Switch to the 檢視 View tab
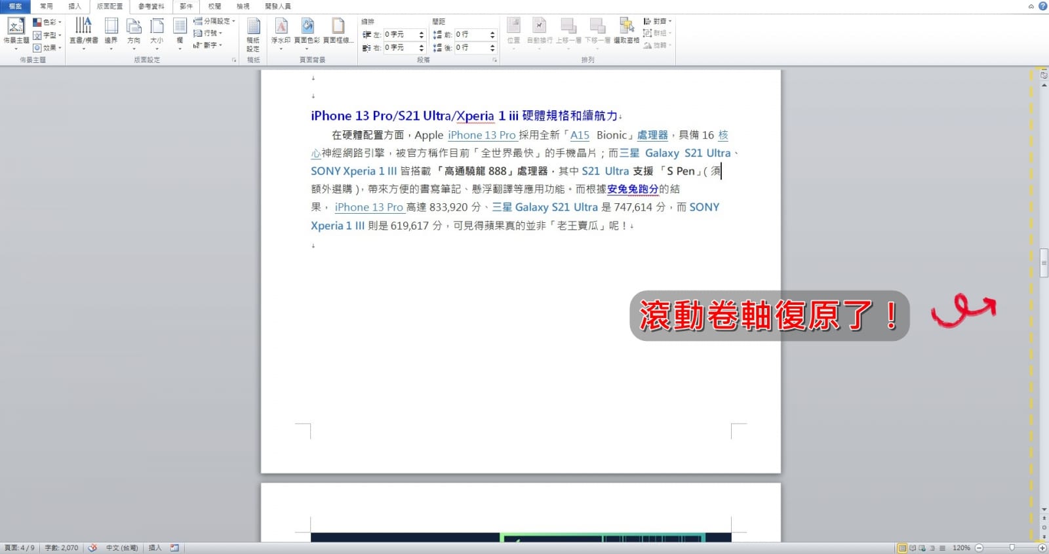The image size is (1049, 554). [x=243, y=6]
